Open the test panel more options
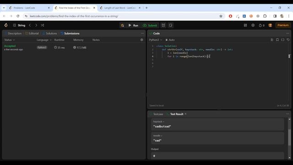 288,114
